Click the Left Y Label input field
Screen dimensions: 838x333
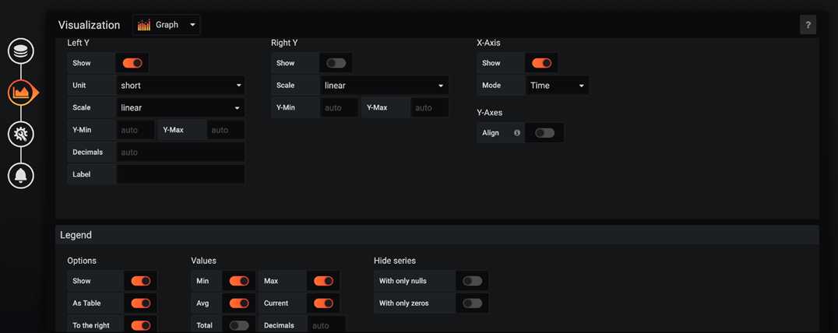point(181,174)
